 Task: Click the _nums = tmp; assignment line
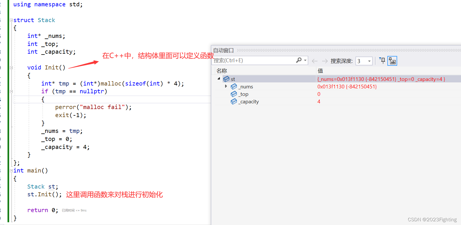62,131
